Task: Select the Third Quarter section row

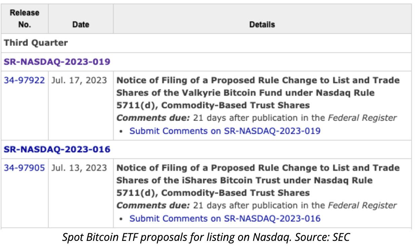Action: [36, 43]
